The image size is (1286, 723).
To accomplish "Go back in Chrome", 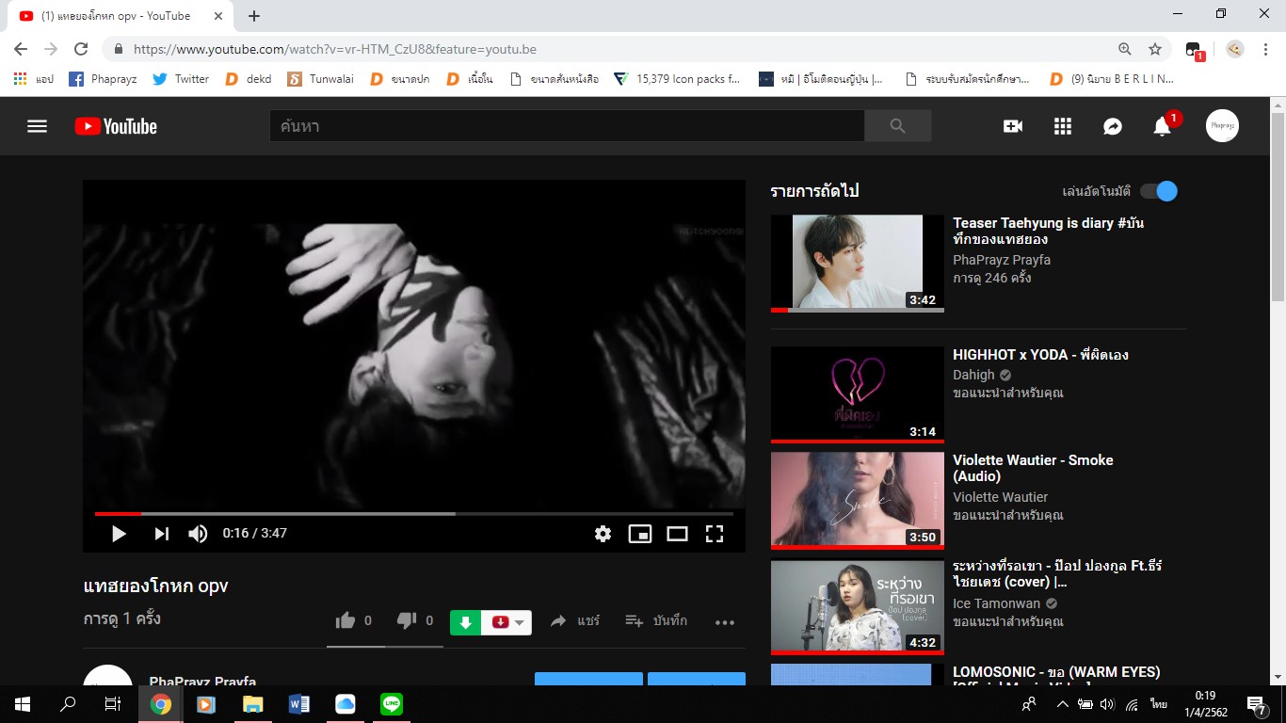I will coord(21,49).
